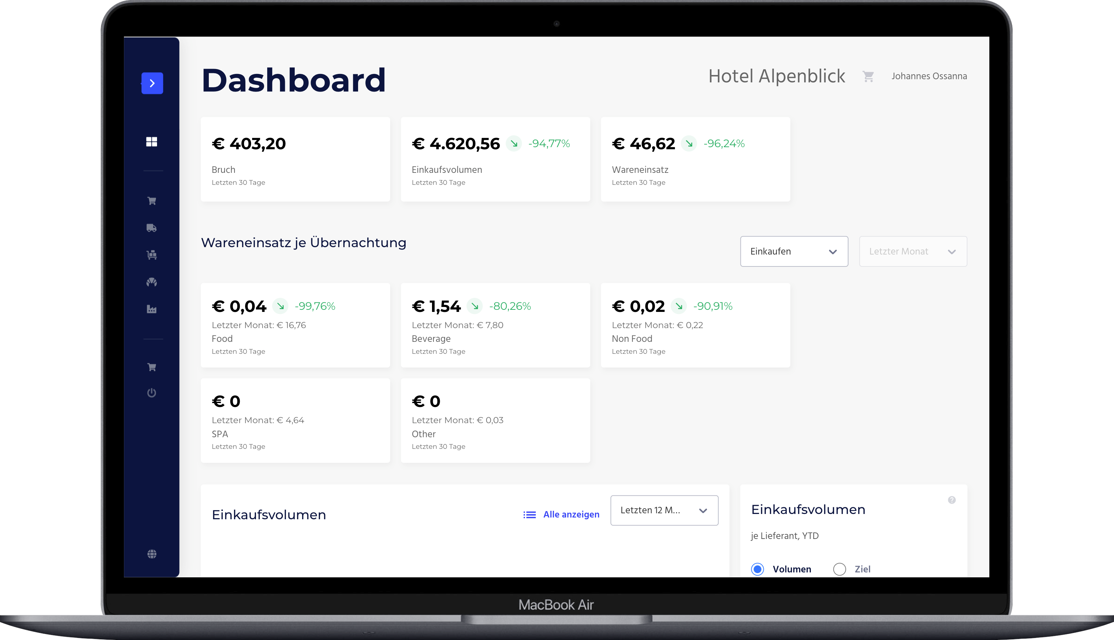Select the factory suppliers icon in sidebar
1114x640 pixels.
[152, 309]
